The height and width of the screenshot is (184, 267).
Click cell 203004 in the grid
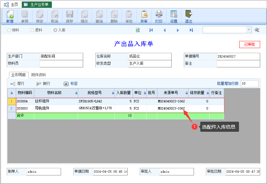point(25,101)
